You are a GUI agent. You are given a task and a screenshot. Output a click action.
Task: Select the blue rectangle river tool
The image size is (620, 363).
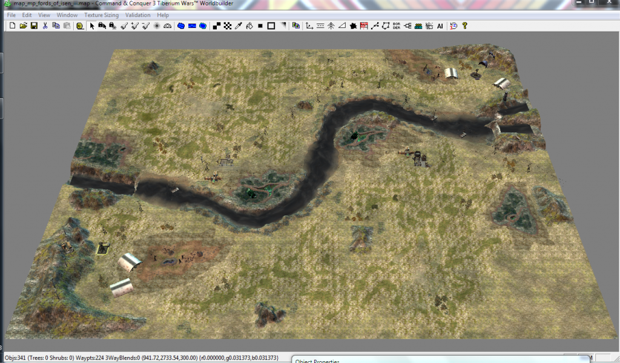(x=192, y=26)
